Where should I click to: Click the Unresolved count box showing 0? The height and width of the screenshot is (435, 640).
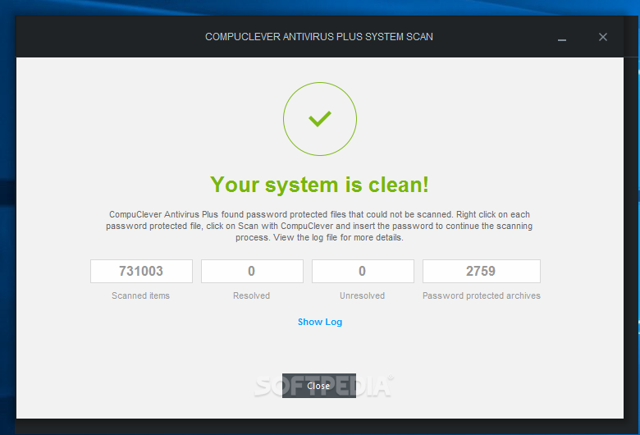363,271
